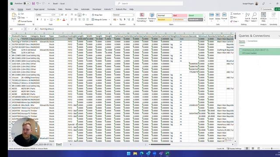Screen dimensions: 280x157
Task: Open Conditional Formatting
Action: [x=142, y=17]
